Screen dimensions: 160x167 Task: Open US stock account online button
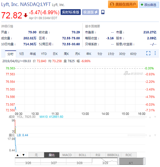[x=123, y=4]
